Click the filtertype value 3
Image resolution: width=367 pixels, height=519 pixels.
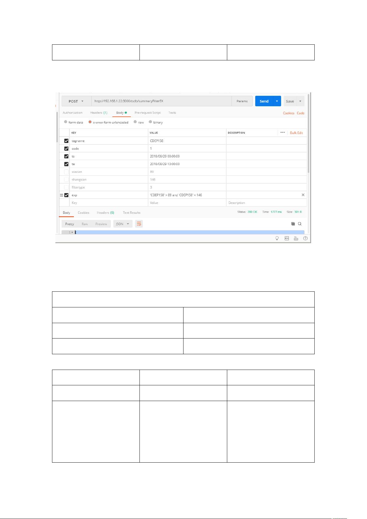[x=151, y=187]
